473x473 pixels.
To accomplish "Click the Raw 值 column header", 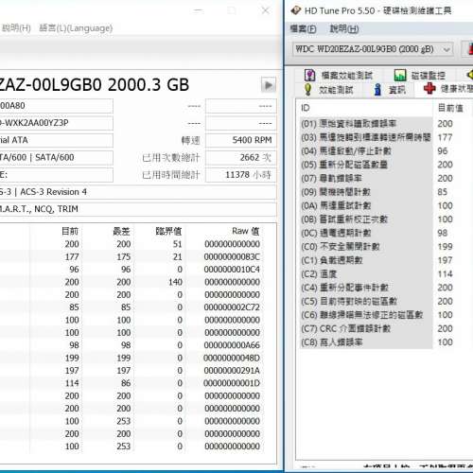I will (246, 231).
